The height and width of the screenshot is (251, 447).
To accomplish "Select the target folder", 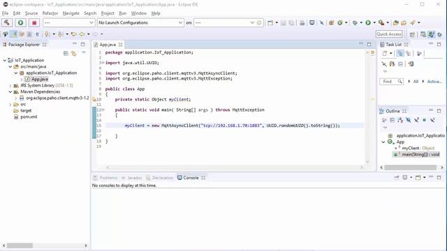I will (23, 111).
